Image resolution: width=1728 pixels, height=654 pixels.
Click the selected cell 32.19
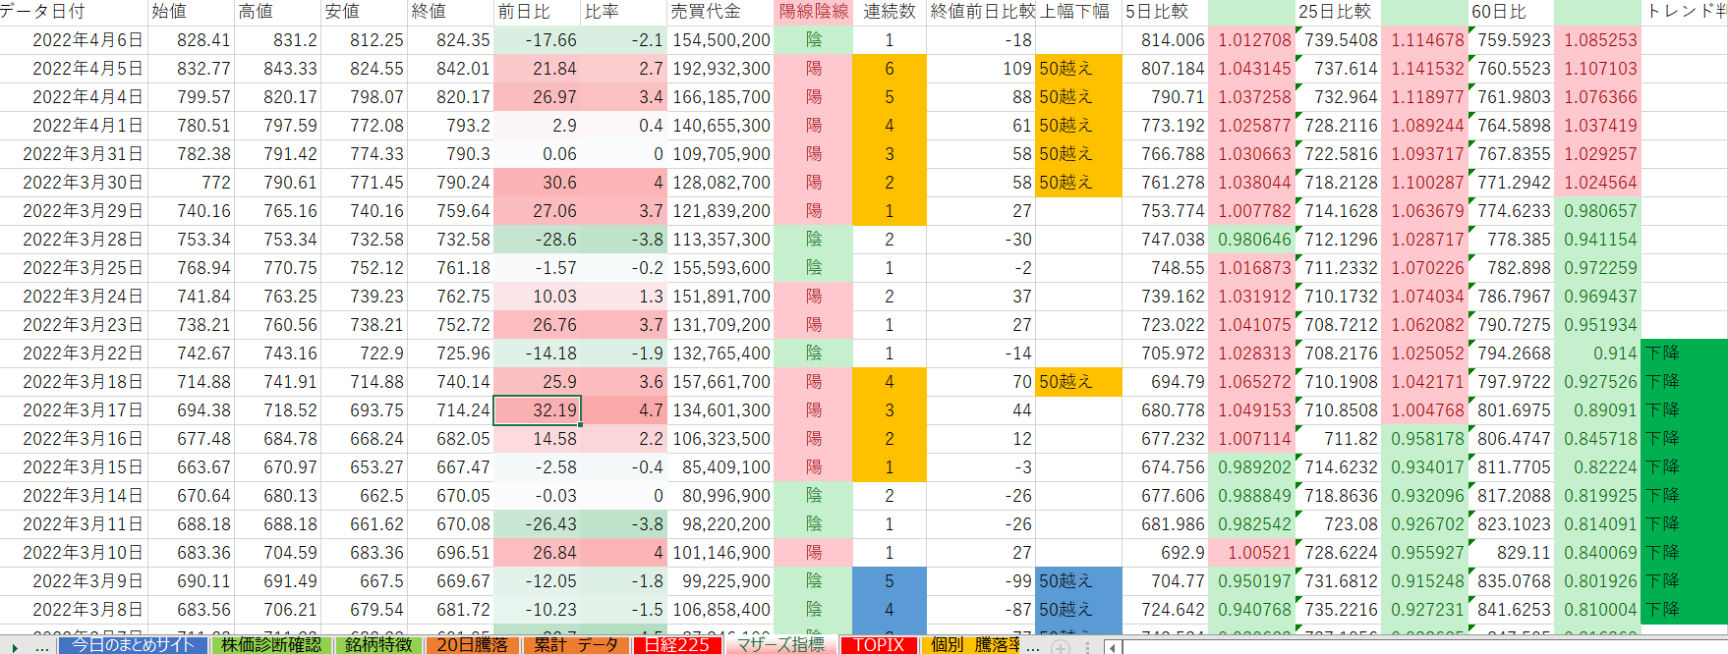[537, 410]
